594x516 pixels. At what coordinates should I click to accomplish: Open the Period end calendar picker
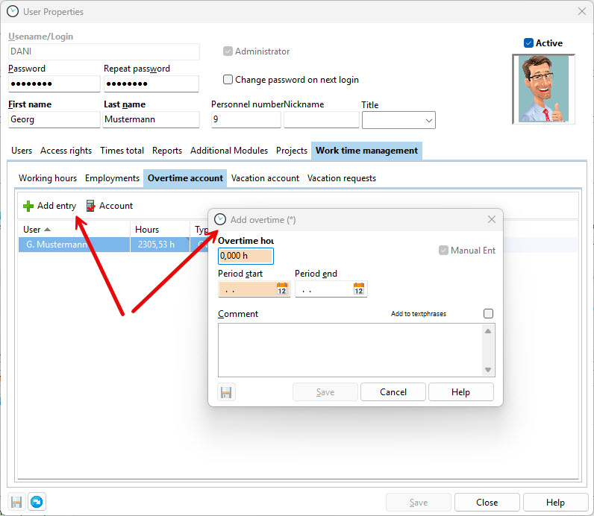[359, 289]
